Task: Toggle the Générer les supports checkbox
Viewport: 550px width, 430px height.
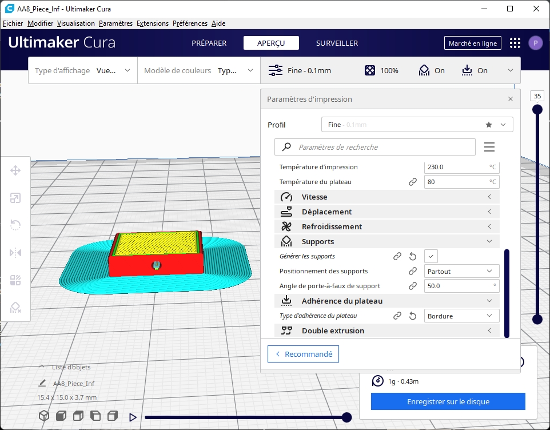Action: 431,256
